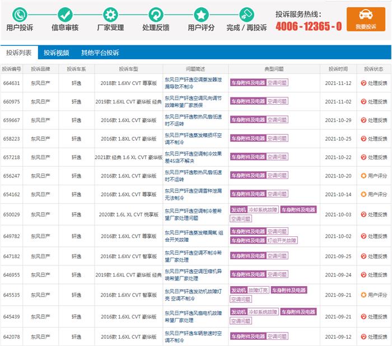This screenshot has height=346, width=392.
Task: Open complaint 东风日产轩逸发动机故障灯亮 空调不制冷
Action: coord(193,295)
